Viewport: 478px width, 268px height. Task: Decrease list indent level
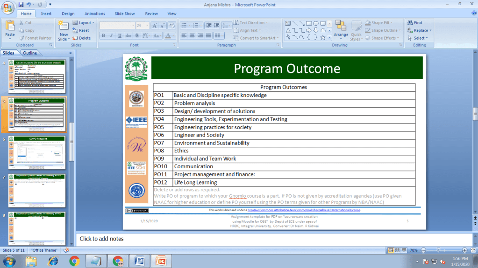[x=208, y=26]
